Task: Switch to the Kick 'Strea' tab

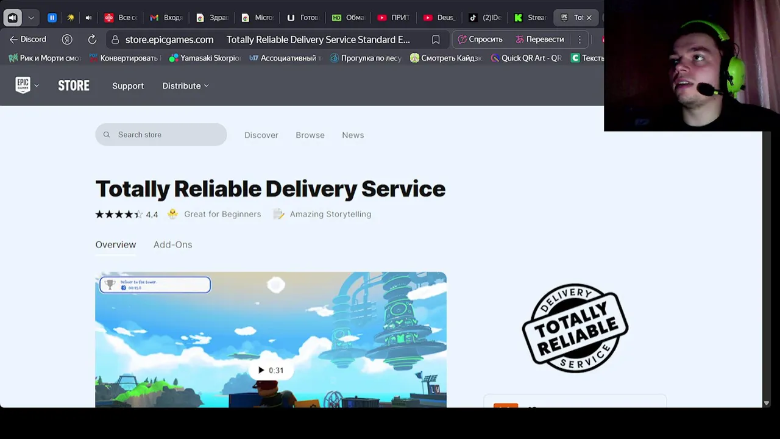Action: click(x=530, y=18)
